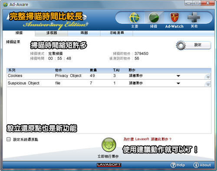Click the Help link text
The height and width of the screenshot is (171, 217).
pyautogui.click(x=181, y=165)
